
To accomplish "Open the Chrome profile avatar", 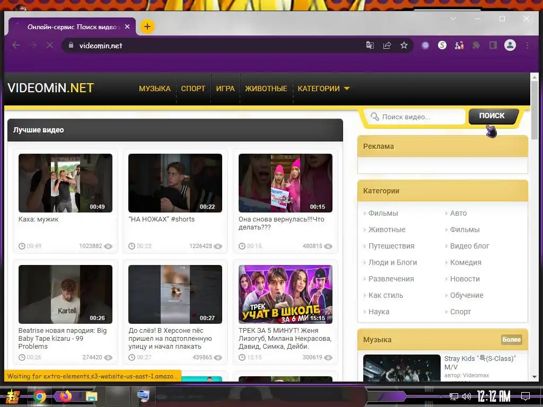I will (510, 45).
